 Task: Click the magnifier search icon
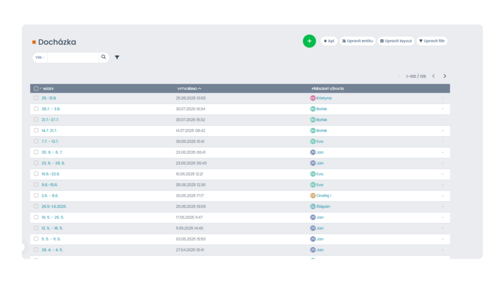click(103, 57)
